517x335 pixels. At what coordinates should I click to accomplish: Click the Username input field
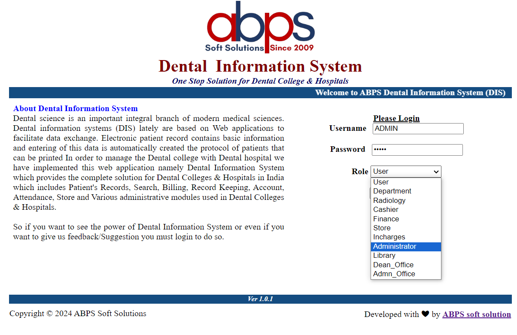click(x=418, y=129)
